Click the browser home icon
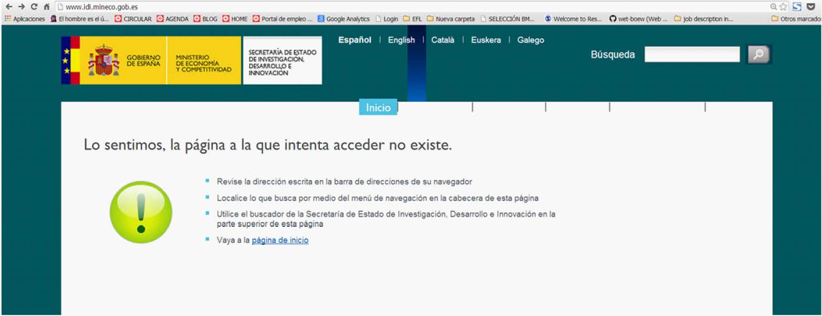 tap(47, 7)
